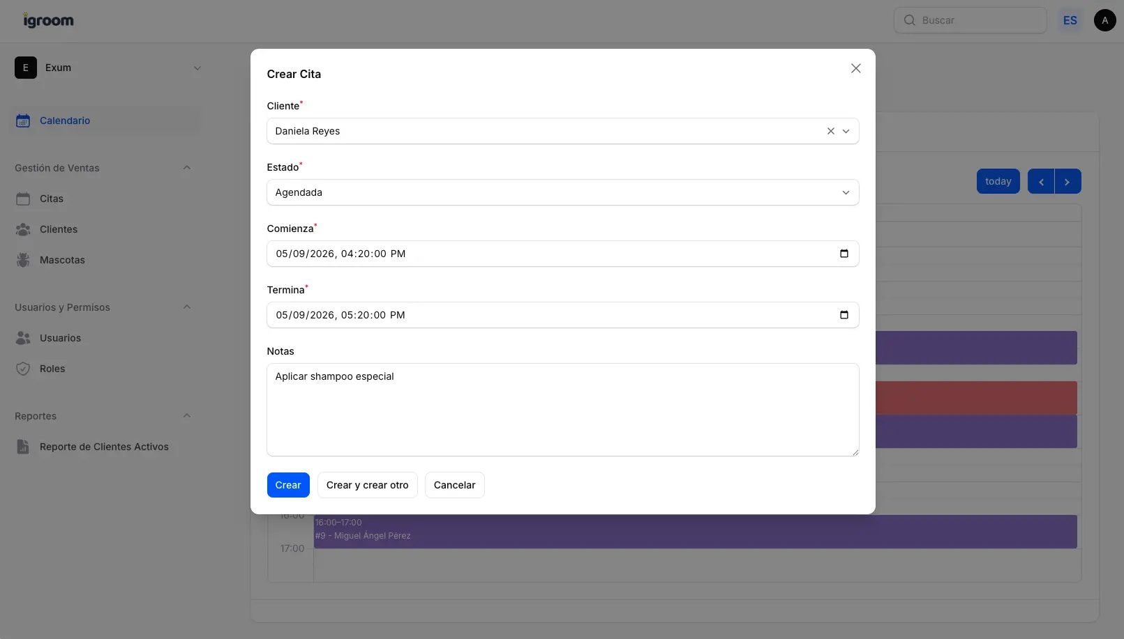
Task: Switch language via ES button
Action: [x=1070, y=20]
